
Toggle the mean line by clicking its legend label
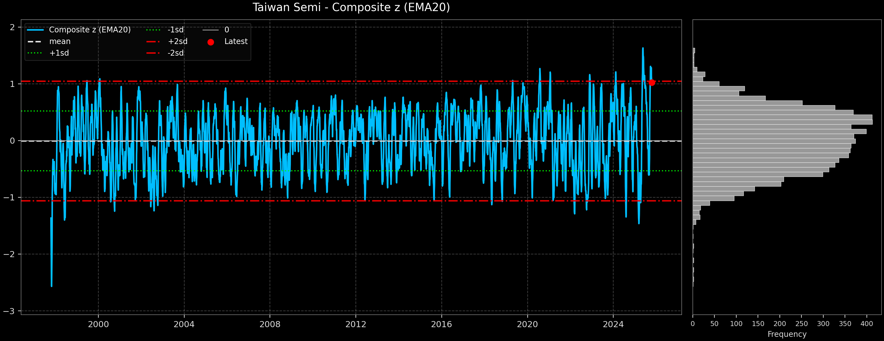[x=60, y=41]
